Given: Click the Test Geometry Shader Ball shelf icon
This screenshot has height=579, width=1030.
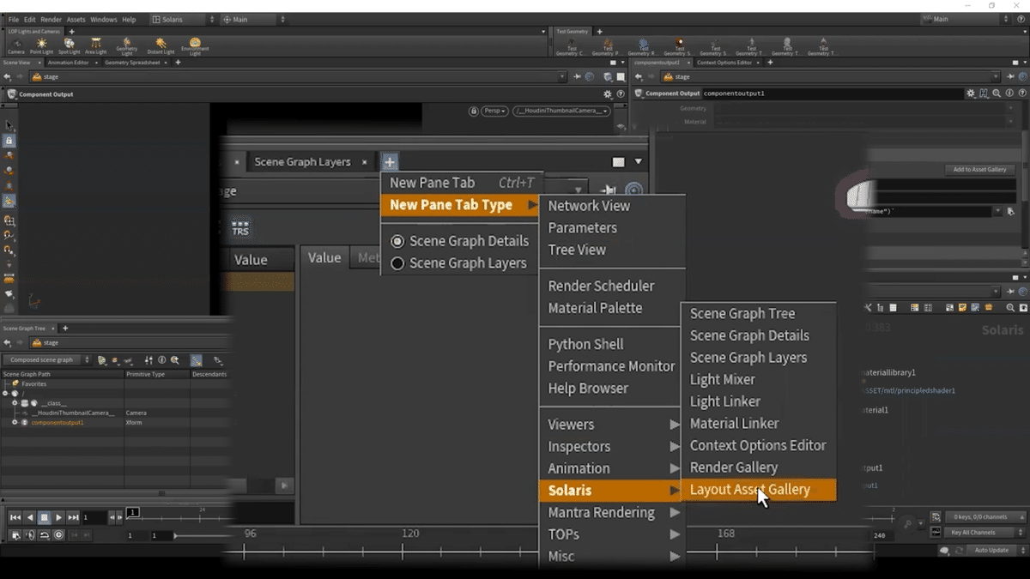Looking at the screenshot, I should pyautogui.click(x=680, y=46).
